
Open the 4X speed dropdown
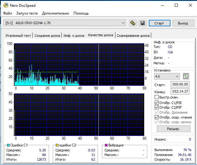coord(177,76)
